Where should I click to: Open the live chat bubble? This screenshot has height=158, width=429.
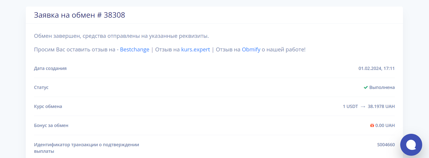(411, 145)
